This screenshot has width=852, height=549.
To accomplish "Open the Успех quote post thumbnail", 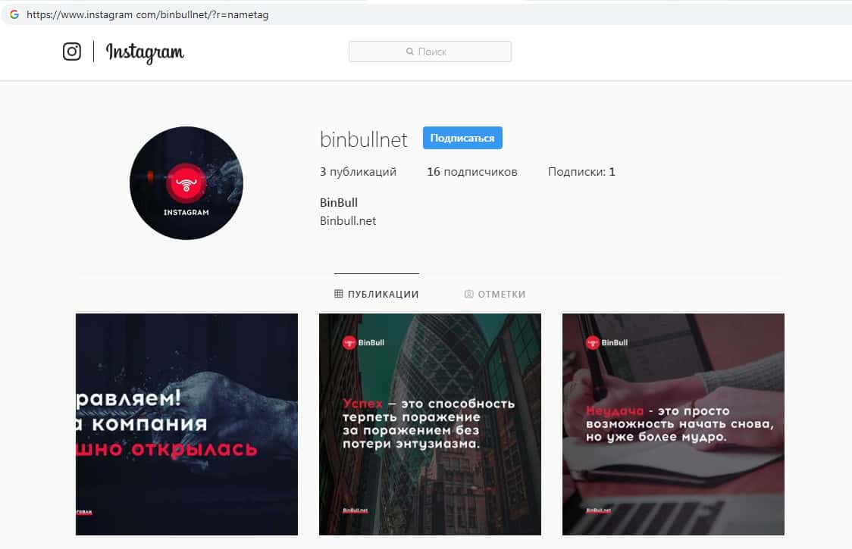I will click(430, 424).
